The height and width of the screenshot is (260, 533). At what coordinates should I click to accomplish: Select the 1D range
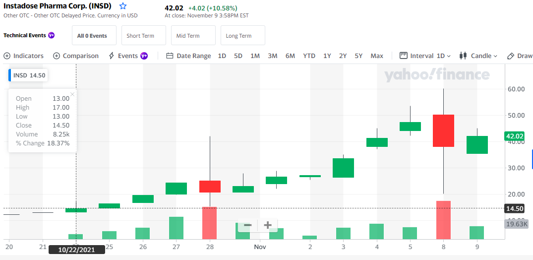coord(222,56)
